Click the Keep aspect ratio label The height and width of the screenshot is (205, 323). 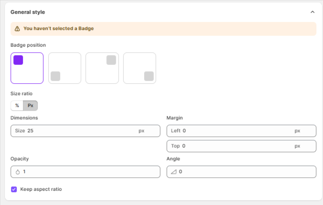pos(41,189)
